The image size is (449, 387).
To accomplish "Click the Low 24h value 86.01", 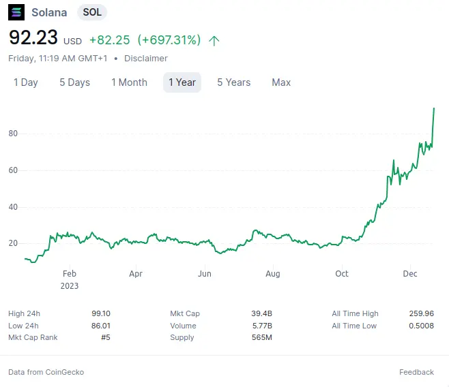I will [101, 326].
